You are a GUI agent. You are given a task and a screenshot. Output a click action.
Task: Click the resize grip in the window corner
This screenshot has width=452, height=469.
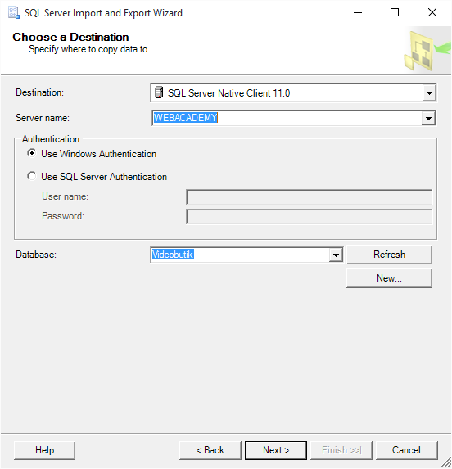pos(446,462)
